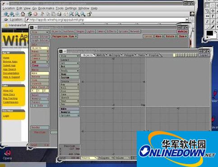
Task: Click the Box button in Modeler's Create
Action: pos(70,85)
